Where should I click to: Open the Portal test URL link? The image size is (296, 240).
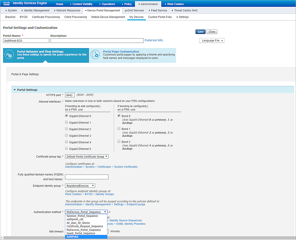[x=154, y=40]
